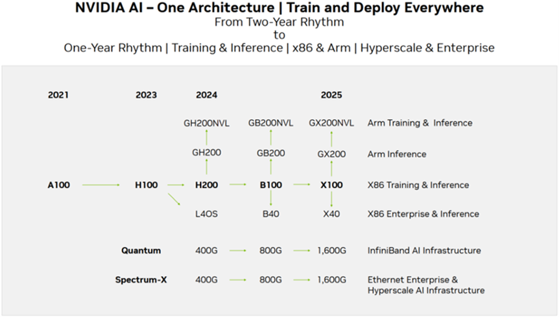The image size is (559, 317).
Task: Click the upward arrow above GH200
Action: tap(206, 137)
